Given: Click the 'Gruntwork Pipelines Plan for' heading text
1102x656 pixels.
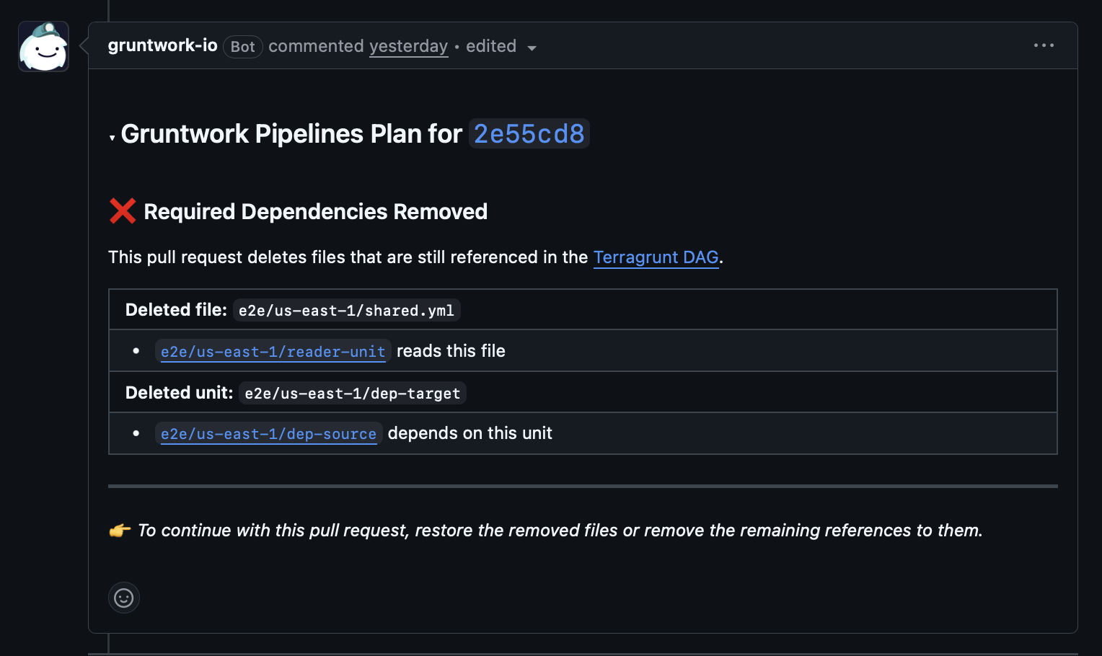Looking at the screenshot, I should click(292, 134).
